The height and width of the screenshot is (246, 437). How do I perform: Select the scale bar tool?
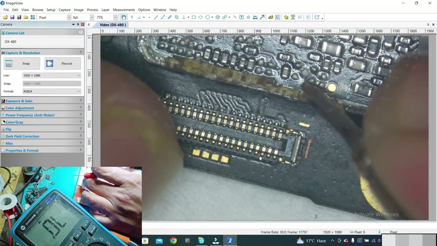255,17
